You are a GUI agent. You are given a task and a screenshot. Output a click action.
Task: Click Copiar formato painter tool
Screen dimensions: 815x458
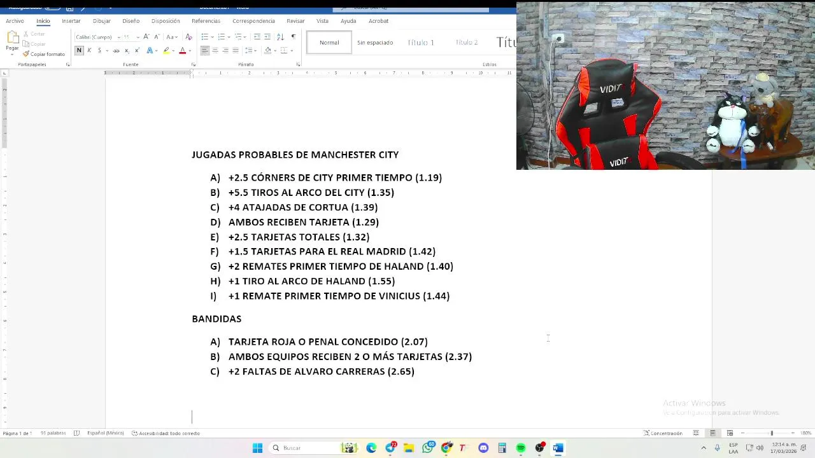click(x=43, y=54)
